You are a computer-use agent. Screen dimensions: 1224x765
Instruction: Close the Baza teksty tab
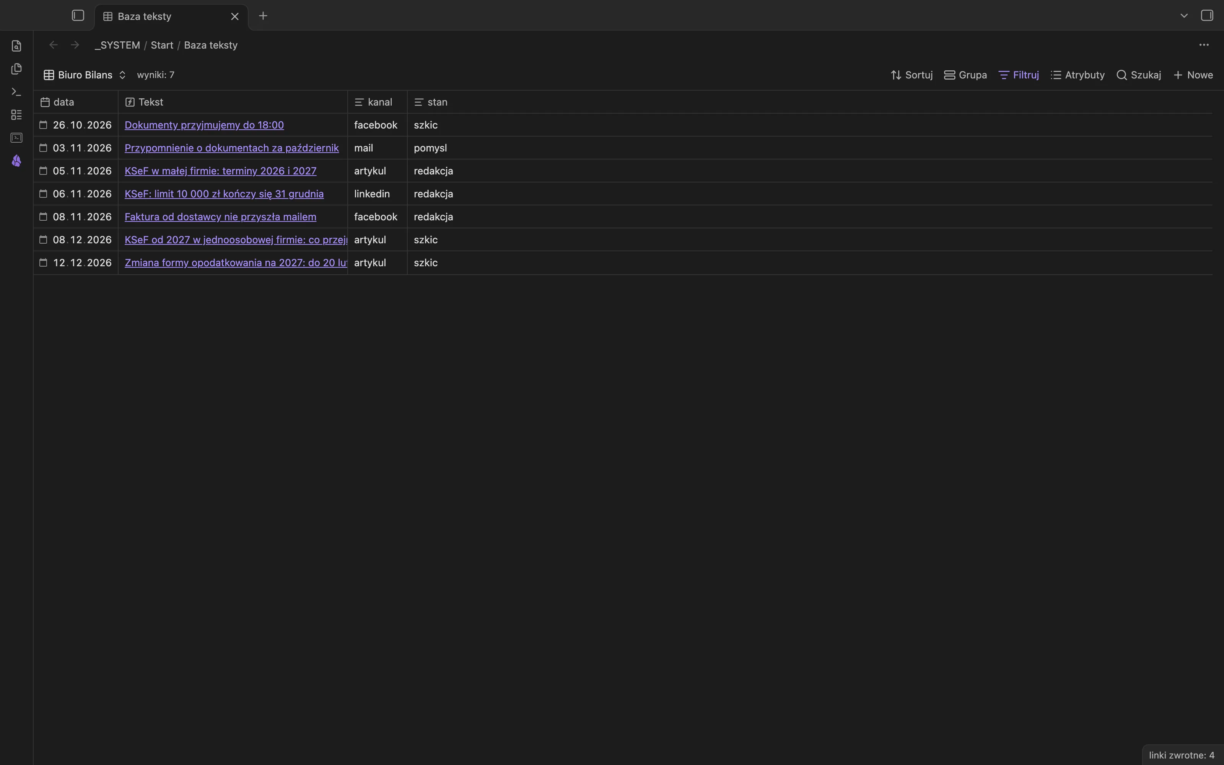[235, 16]
